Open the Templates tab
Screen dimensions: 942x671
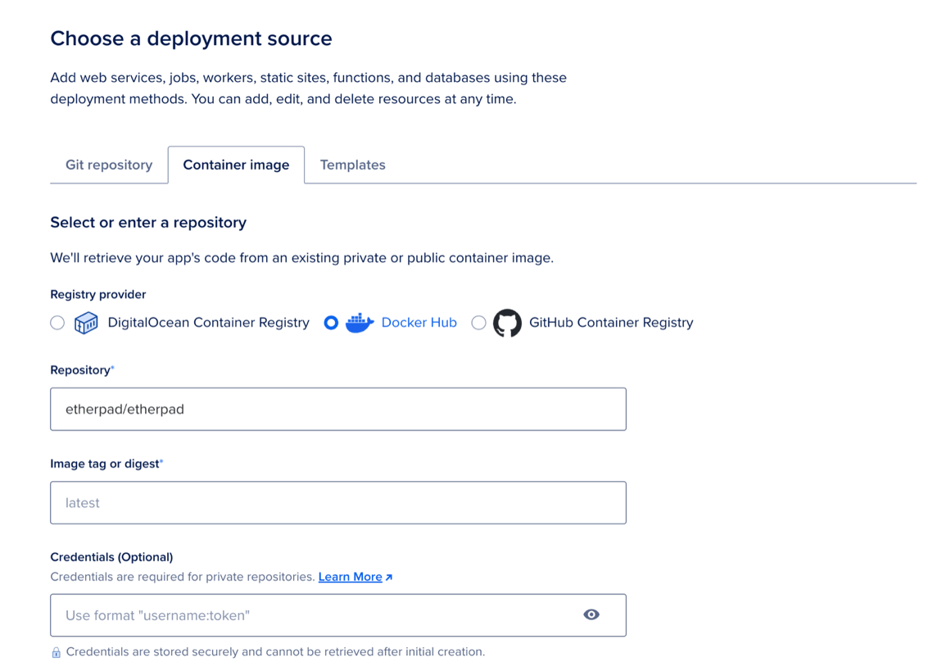352,165
